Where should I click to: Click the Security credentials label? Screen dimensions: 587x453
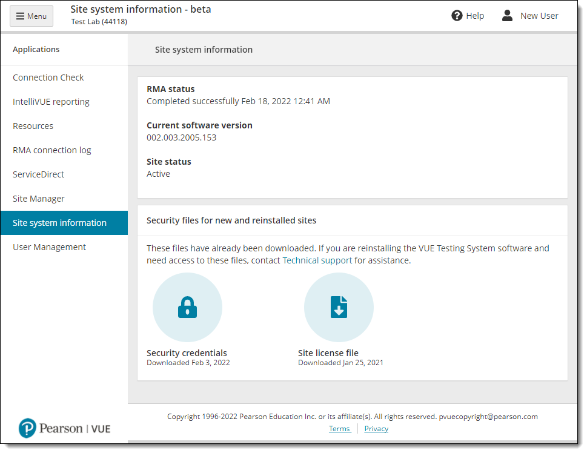(x=187, y=353)
